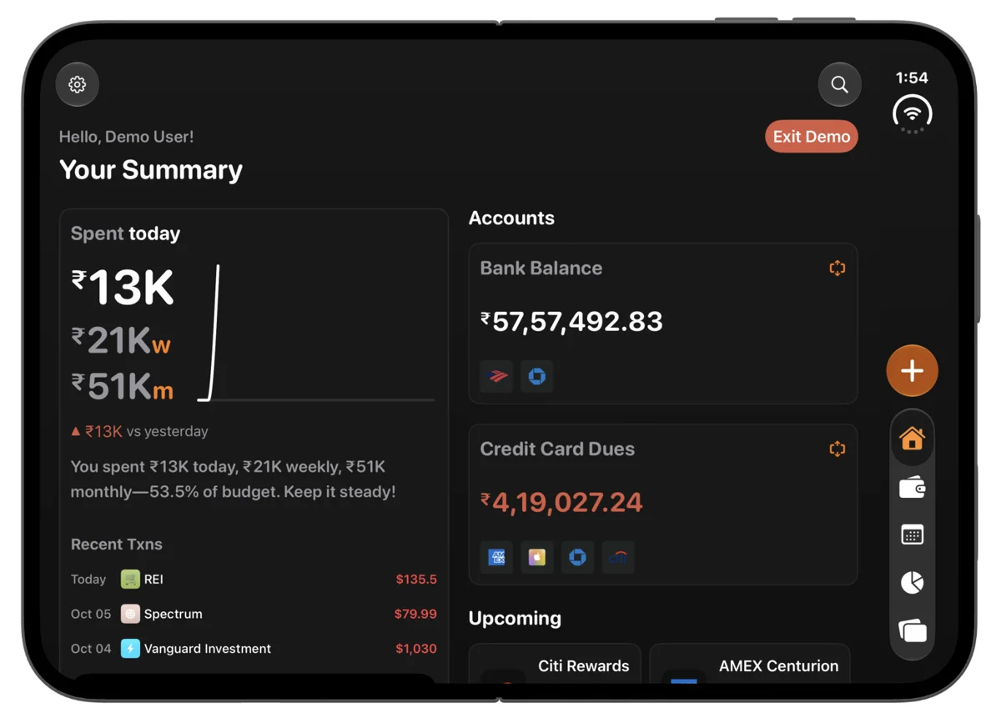Viewport: 1001px width, 728px height.
Task: Click the spending line chart
Action: click(316, 334)
